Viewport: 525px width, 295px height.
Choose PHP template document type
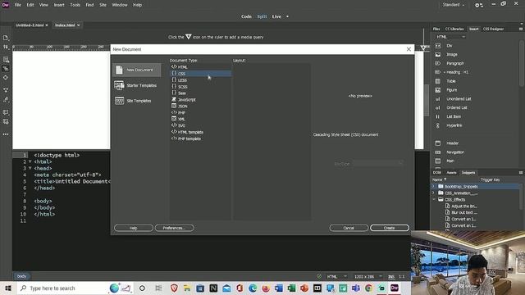(x=200, y=138)
